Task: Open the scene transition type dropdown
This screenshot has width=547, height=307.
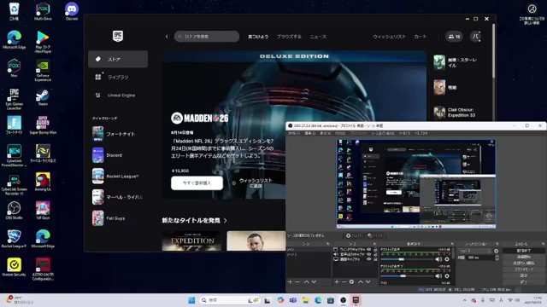Action: click(x=475, y=251)
